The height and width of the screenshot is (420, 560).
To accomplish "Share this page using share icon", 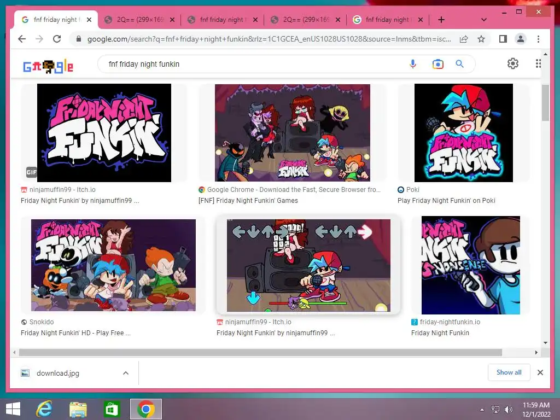I will pyautogui.click(x=464, y=39).
